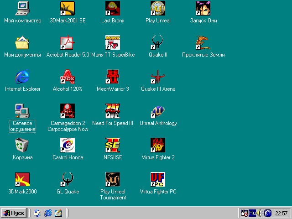This screenshot has height=219, width=292.
Task: Click the task scheduler tray icon
Action: pos(245,213)
